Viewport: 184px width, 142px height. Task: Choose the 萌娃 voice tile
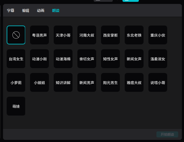(16, 106)
